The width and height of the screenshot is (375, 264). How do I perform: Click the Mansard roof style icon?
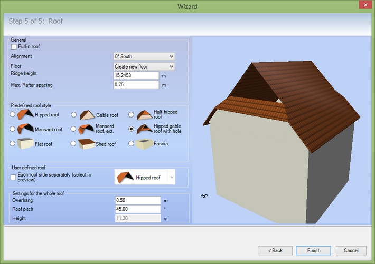tap(25, 129)
